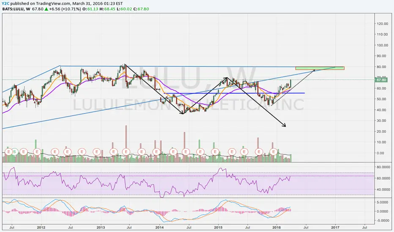Click the 2016 time axis label
The width and height of the screenshot is (394, 232).
pyautogui.click(x=276, y=227)
